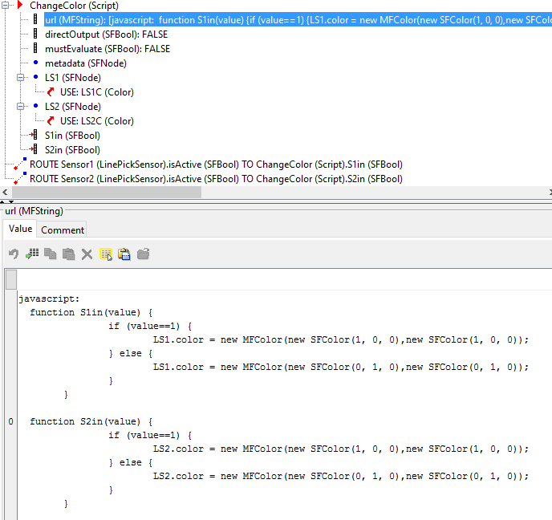
Task: Click the url field icon
Action: (x=35, y=19)
